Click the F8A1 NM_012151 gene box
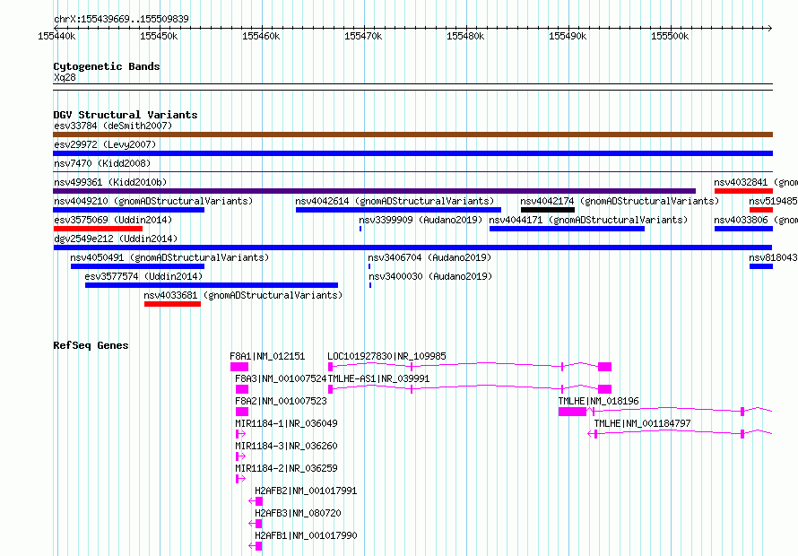Image resolution: width=798 pixels, height=556 pixels. [239, 367]
